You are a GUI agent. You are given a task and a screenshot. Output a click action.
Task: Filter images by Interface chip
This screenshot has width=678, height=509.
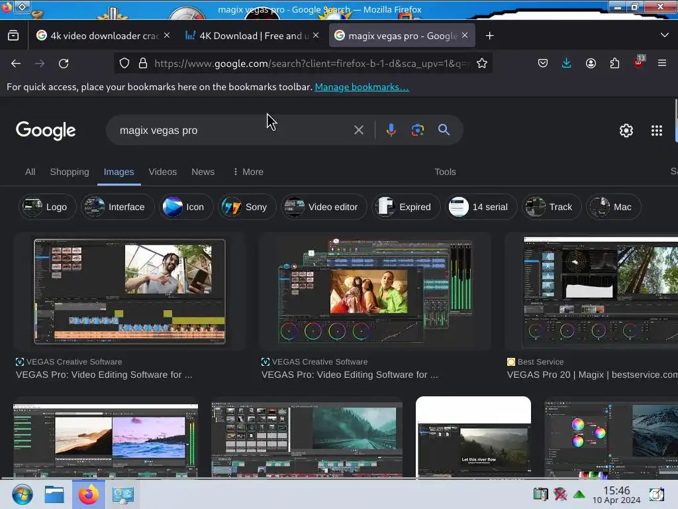pyautogui.click(x=118, y=207)
